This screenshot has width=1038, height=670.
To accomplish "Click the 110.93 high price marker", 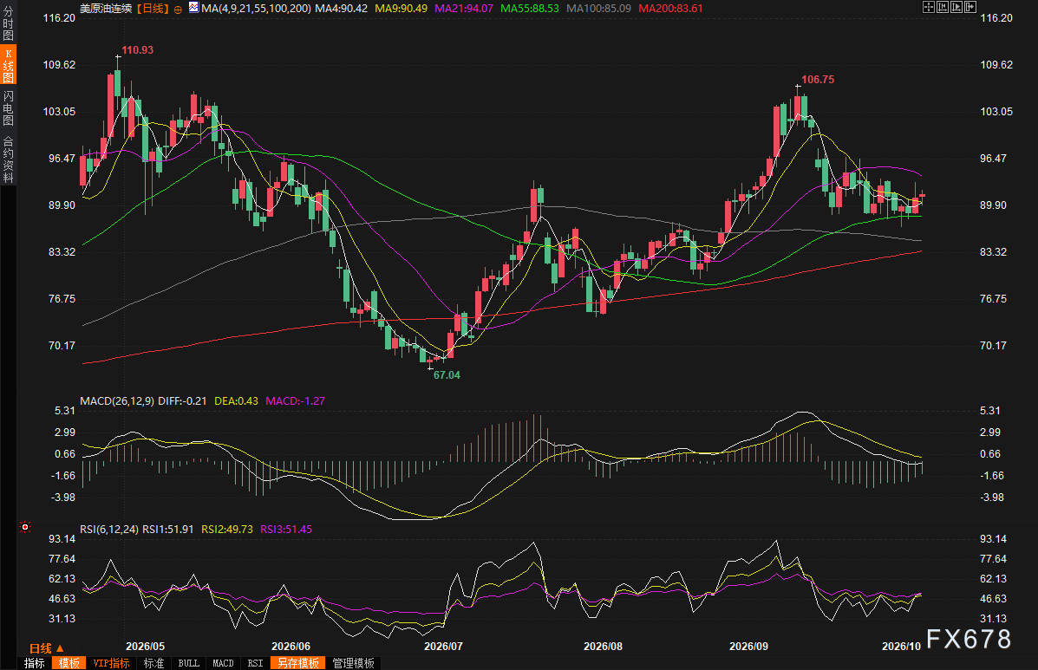I will pyautogui.click(x=138, y=50).
